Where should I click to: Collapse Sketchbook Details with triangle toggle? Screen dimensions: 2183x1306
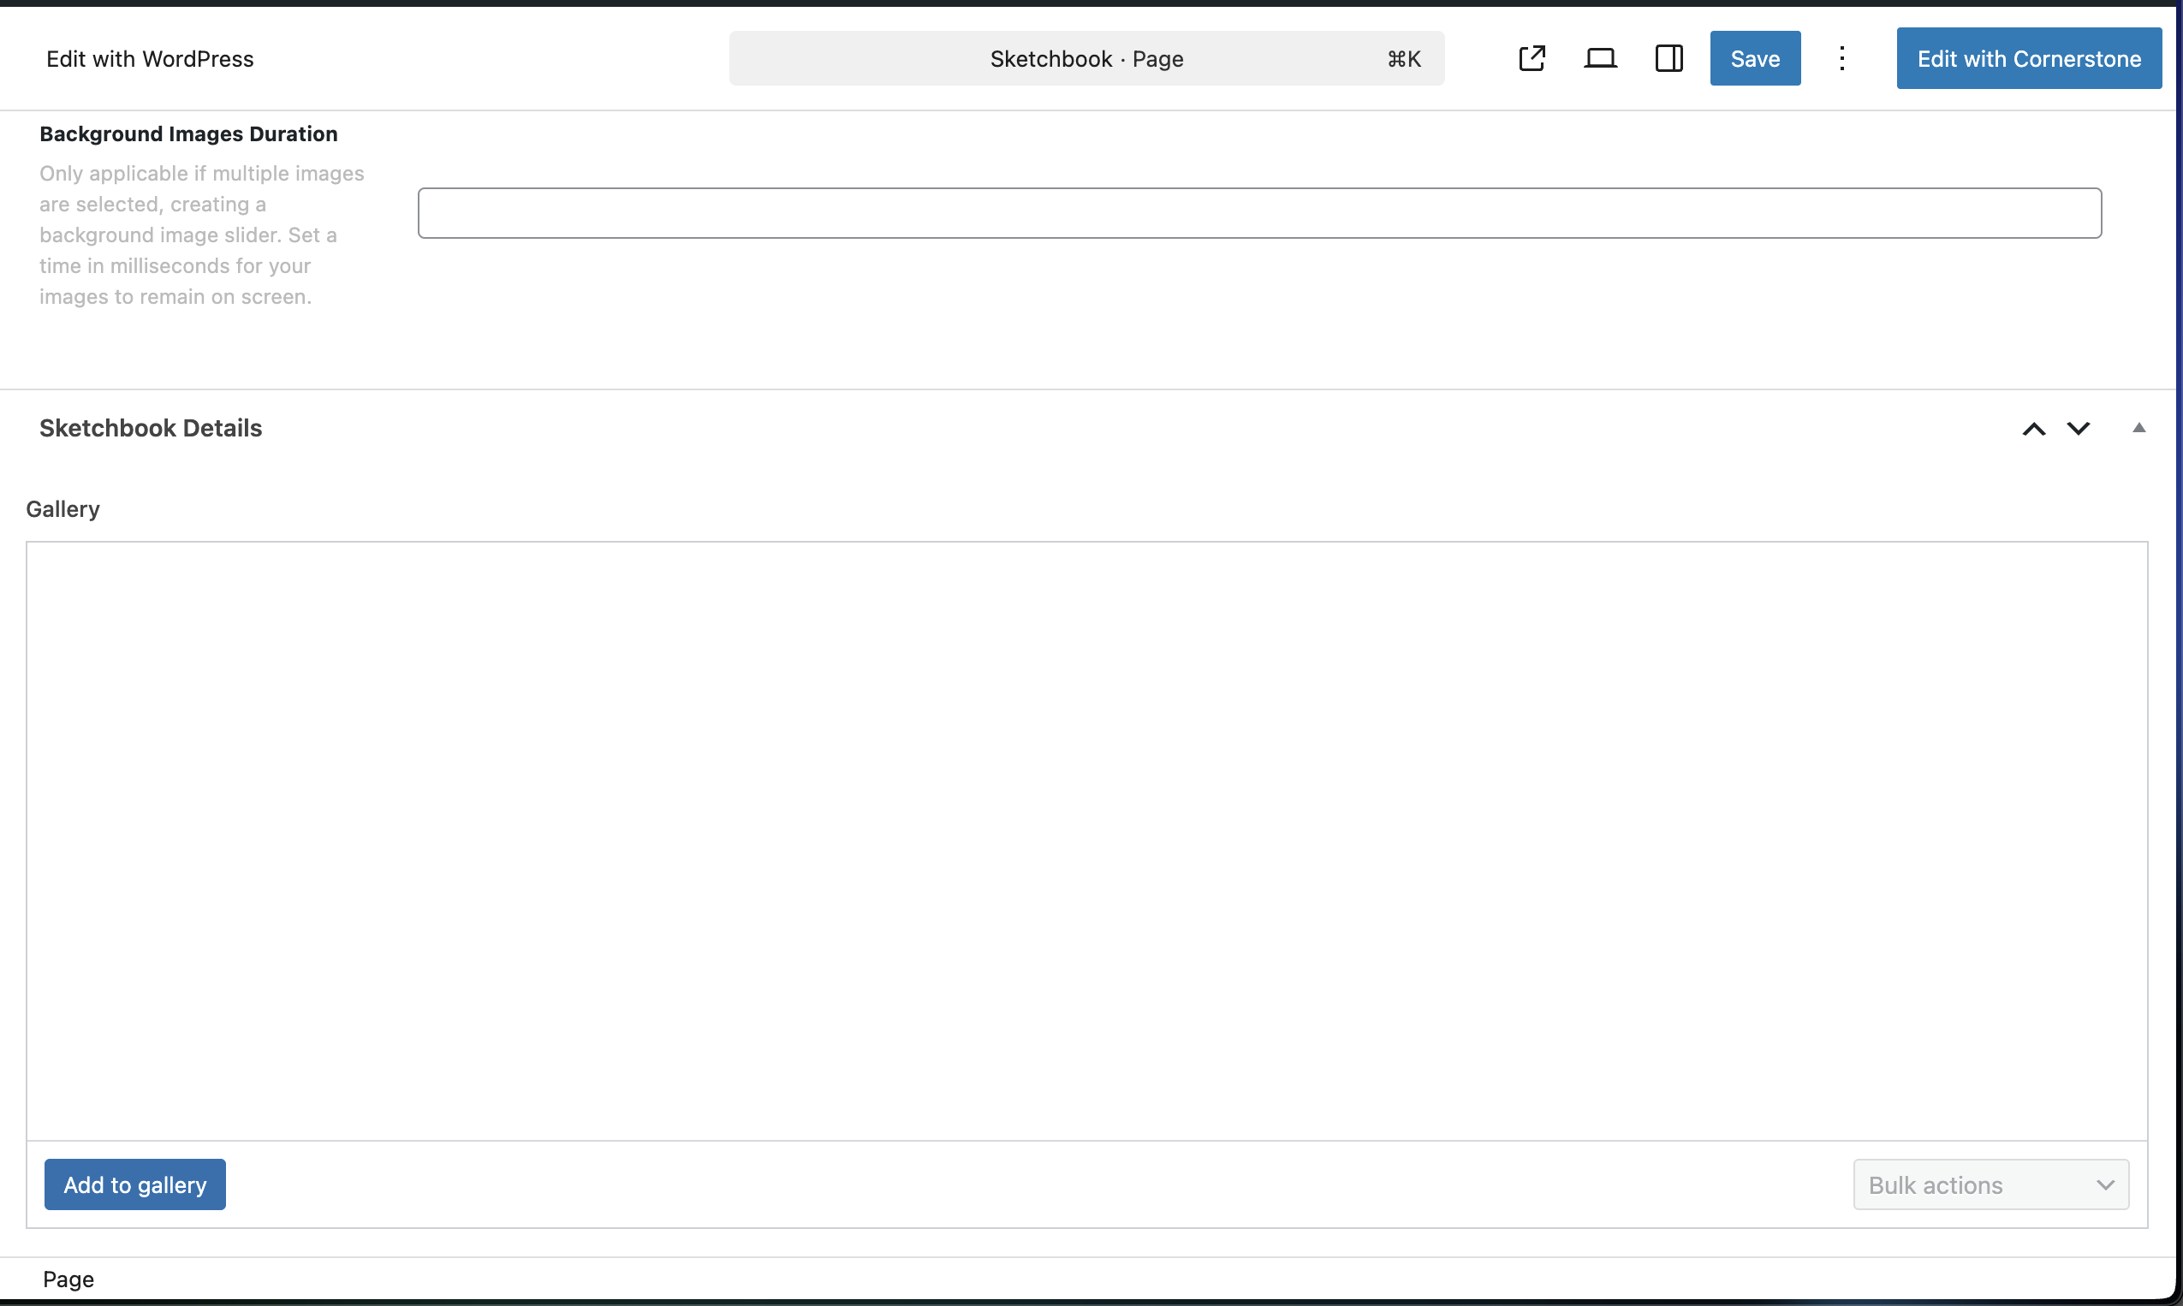click(2138, 428)
